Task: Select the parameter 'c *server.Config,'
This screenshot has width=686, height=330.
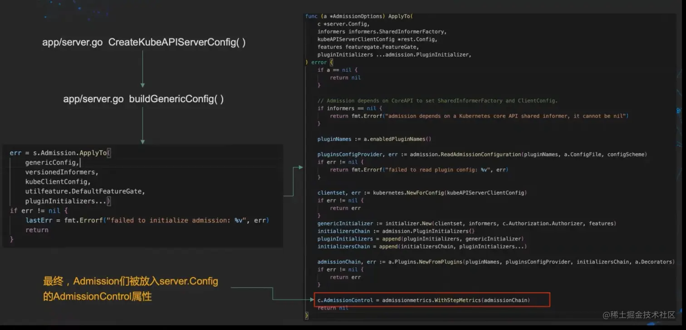Action: 343,24
